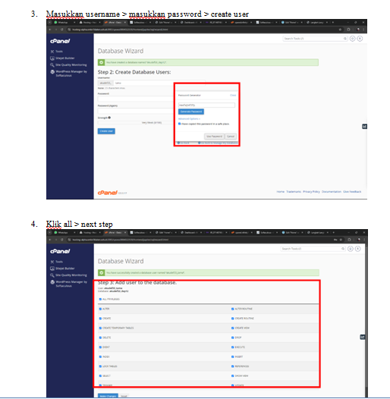Click the Generate Password button
This screenshot has height=399, width=390.
[x=191, y=112]
